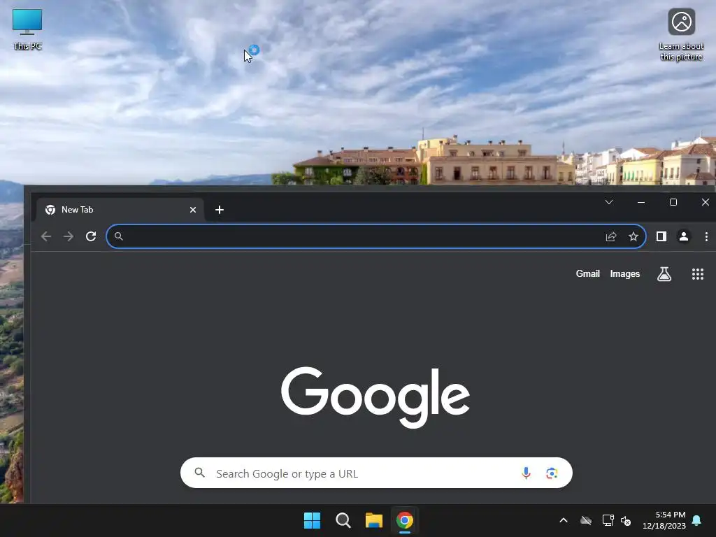Open the Images link

[x=624, y=273]
